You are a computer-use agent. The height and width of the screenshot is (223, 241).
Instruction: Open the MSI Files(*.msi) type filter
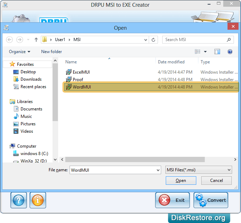[198, 170]
